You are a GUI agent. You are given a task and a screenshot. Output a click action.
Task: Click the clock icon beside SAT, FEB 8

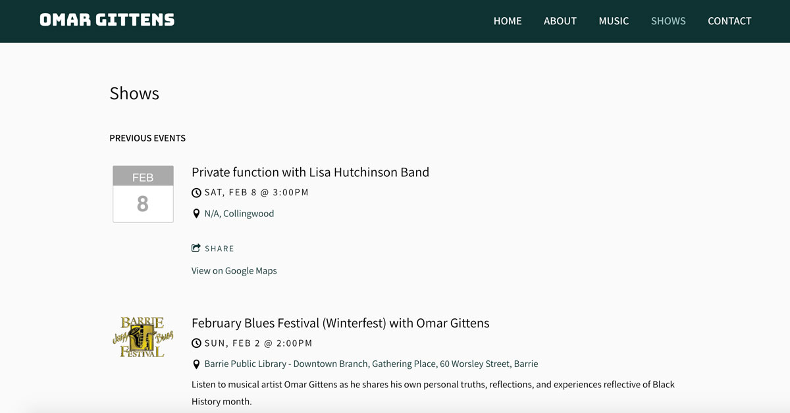(x=196, y=193)
